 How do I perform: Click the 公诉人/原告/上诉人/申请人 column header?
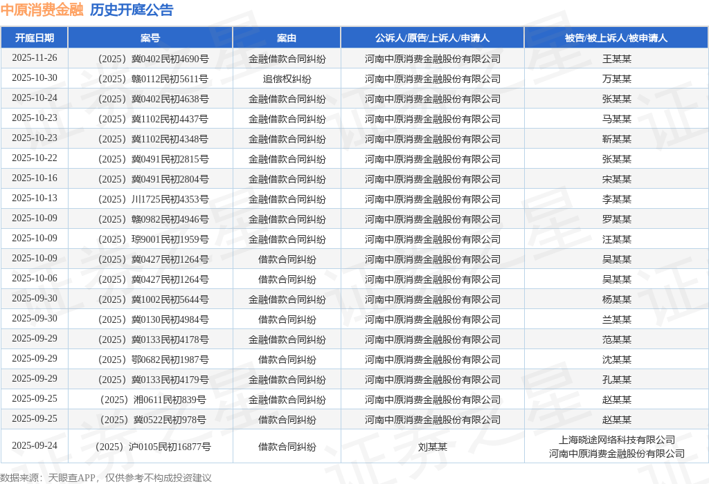(x=432, y=38)
